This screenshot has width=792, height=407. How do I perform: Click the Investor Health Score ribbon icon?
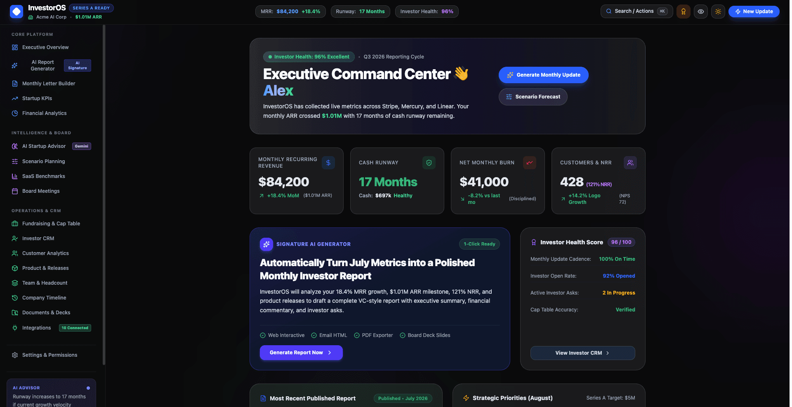pyautogui.click(x=534, y=242)
